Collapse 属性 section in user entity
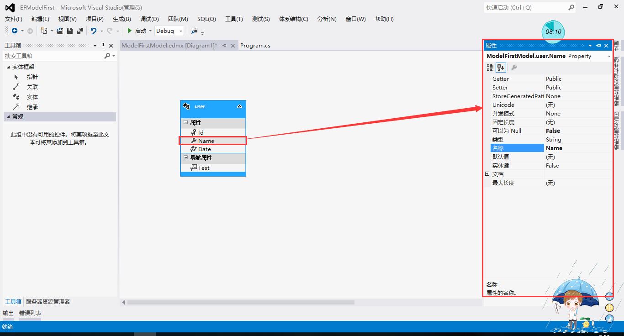The image size is (624, 336). 185,122
